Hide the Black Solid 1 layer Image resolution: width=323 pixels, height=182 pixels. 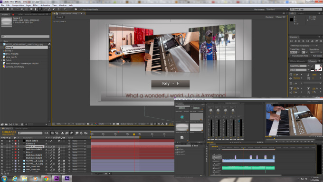pyautogui.click(x=2, y=141)
